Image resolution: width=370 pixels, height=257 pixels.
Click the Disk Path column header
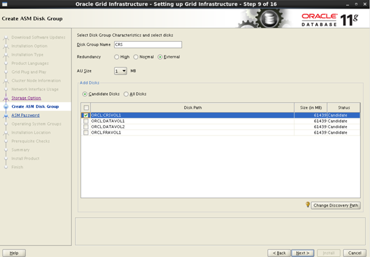click(192, 108)
